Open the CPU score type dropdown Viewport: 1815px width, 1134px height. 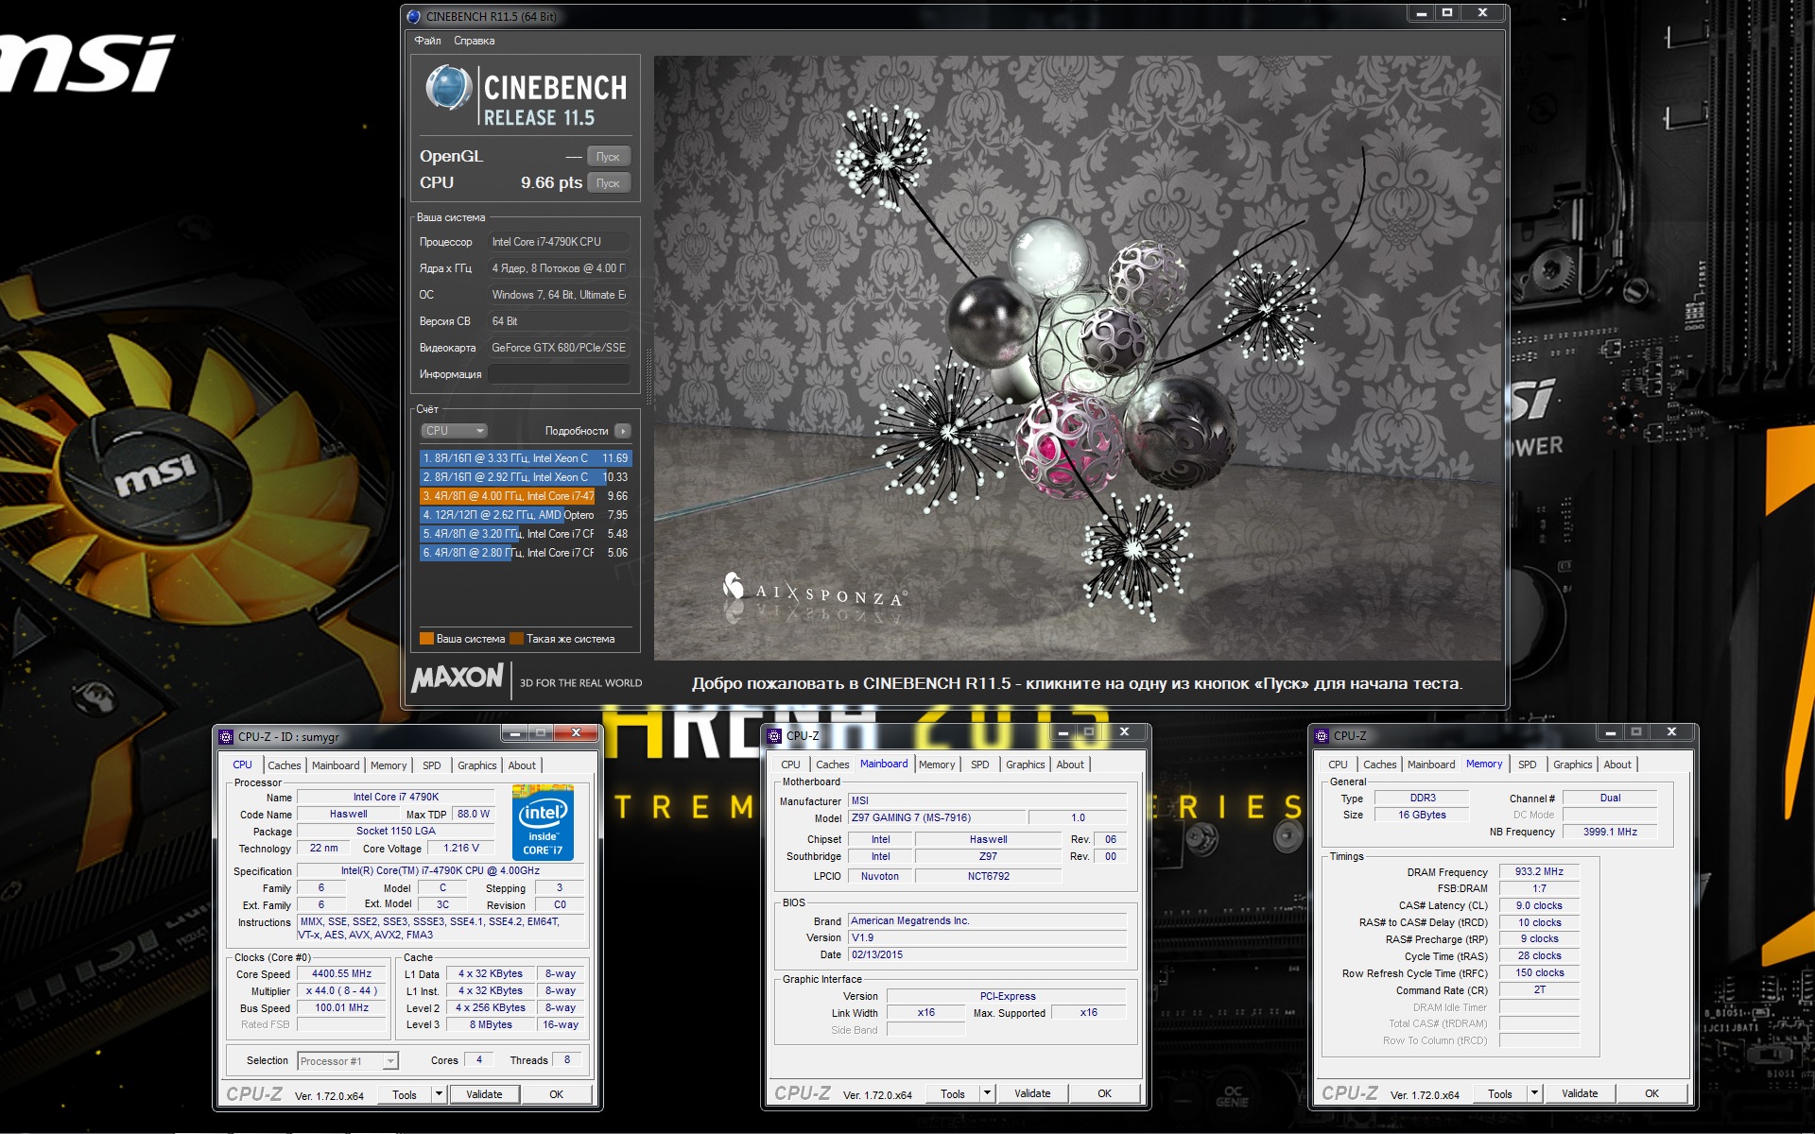click(454, 431)
